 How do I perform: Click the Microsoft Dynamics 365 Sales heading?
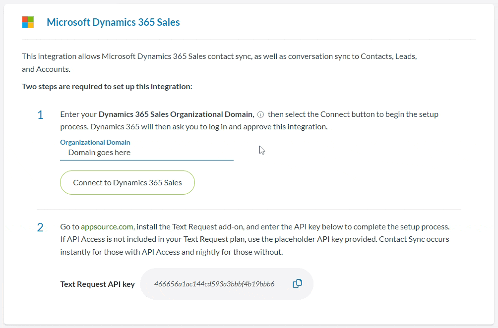113,22
